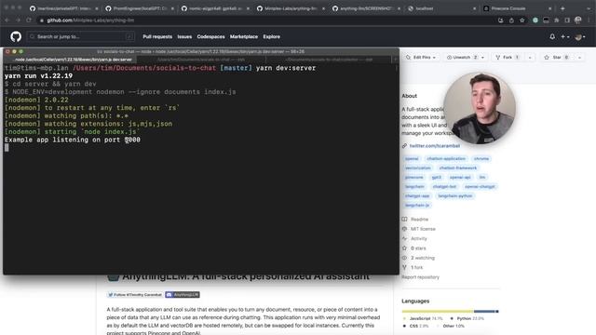Viewport: 596px width, 335px height.
Task: Open GitHub notifications bell
Action: (x=552, y=37)
